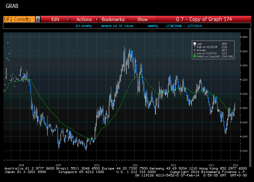This screenshot has height=182, width=254.
Task: Open the Edit menu
Action: point(56,19)
